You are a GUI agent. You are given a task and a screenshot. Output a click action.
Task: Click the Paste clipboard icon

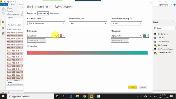pos(4,10)
